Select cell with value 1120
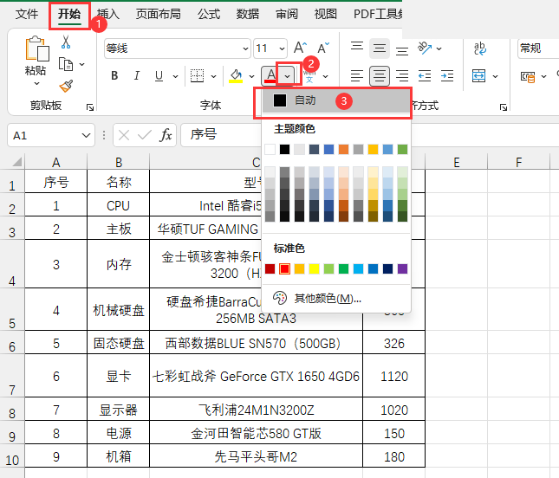The image size is (559, 478). tap(394, 376)
